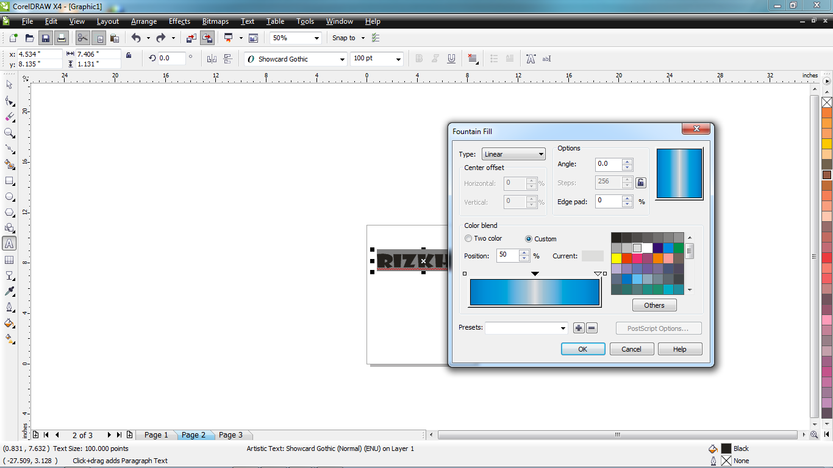Switch to the Page 3 tab
The image size is (833, 468).
coord(231,435)
